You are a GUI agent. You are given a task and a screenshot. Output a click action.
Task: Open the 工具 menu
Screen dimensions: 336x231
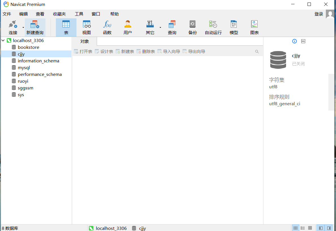tap(79, 14)
